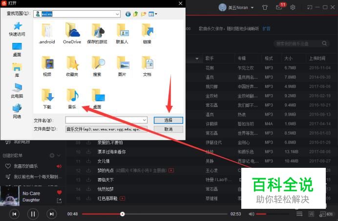Viewport: 338px width, 221px height.
Task: Open the title column sort dropdown arrow
Action: 197,59
